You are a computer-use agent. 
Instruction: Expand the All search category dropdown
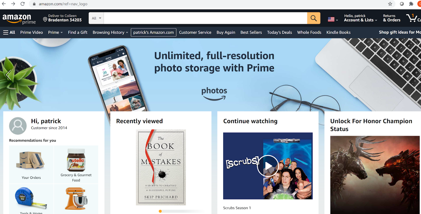(96, 18)
